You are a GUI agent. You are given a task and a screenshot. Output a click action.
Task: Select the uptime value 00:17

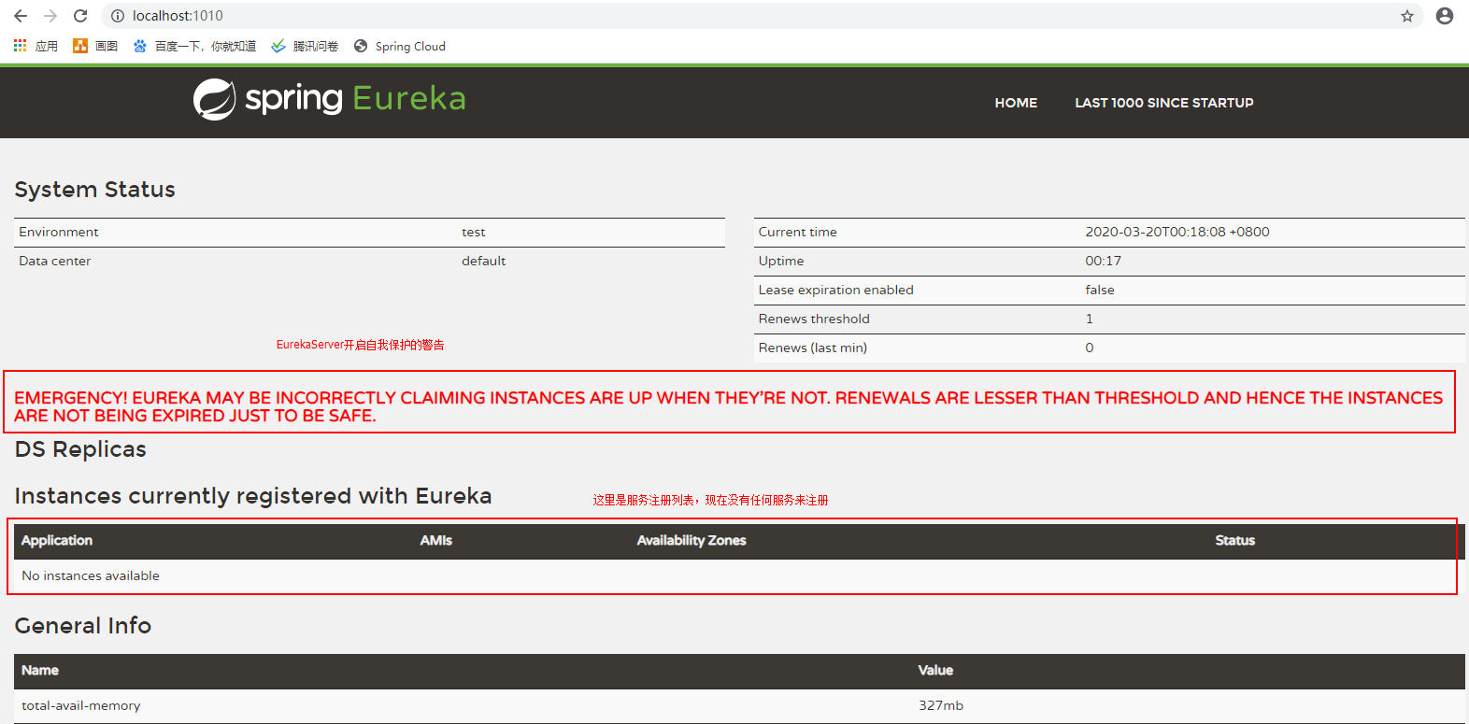pyautogui.click(x=1104, y=261)
